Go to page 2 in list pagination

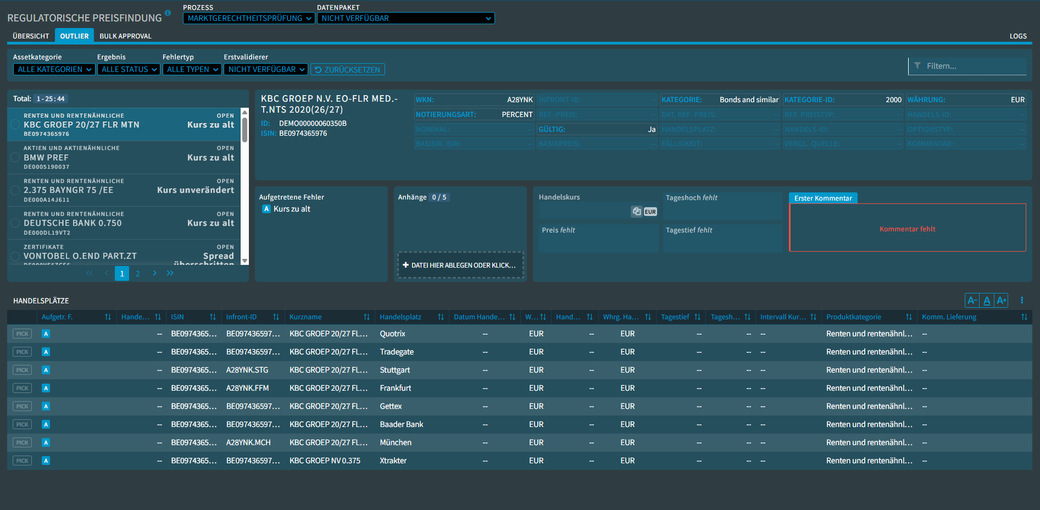pos(138,274)
